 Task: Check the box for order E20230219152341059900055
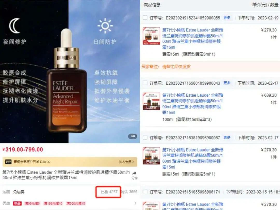[145, 18]
